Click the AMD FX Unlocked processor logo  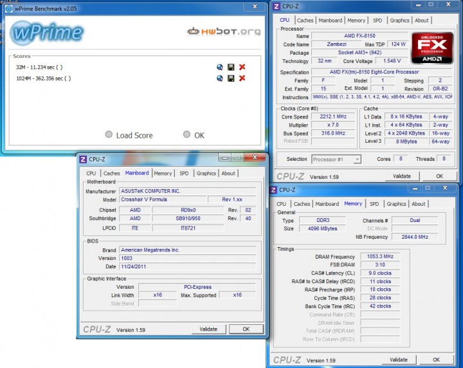coord(432,48)
